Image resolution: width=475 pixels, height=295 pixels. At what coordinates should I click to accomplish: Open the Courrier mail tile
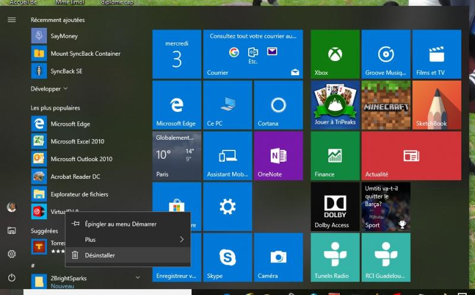tap(253, 54)
